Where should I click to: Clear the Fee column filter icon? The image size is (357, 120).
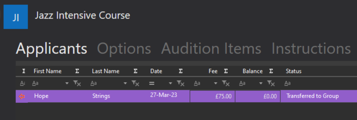pyautogui.click(x=226, y=83)
